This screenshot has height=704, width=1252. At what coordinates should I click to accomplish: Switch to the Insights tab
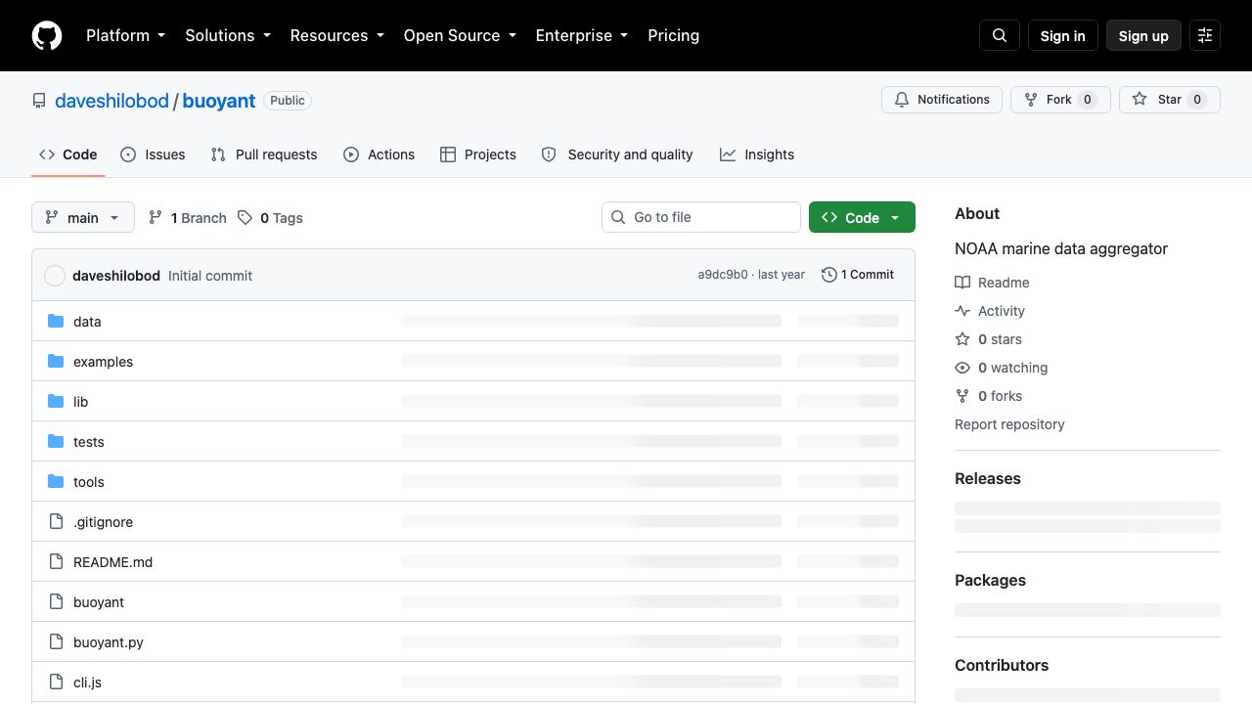click(757, 154)
